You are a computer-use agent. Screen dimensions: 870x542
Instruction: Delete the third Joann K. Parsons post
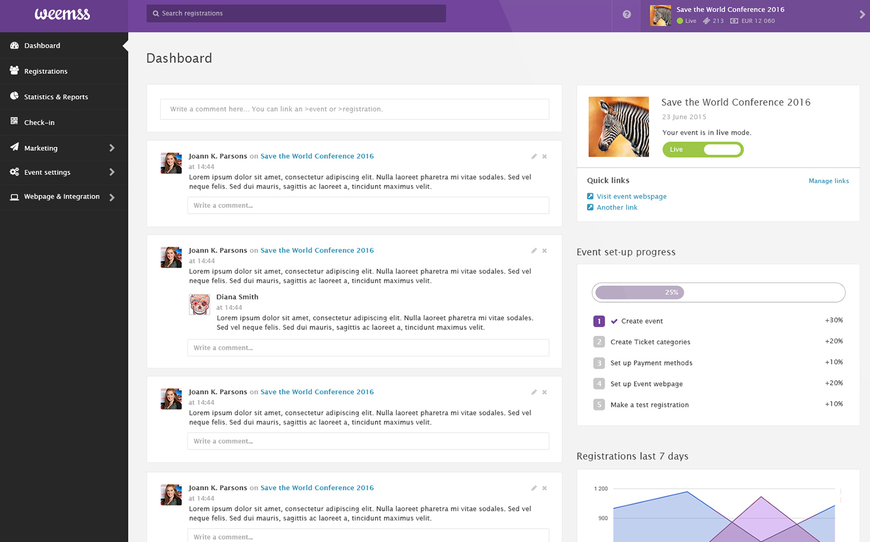(x=544, y=392)
